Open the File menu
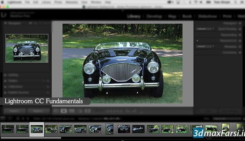 (28, 2)
